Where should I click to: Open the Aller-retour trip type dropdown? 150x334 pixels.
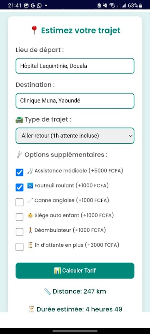75,136
